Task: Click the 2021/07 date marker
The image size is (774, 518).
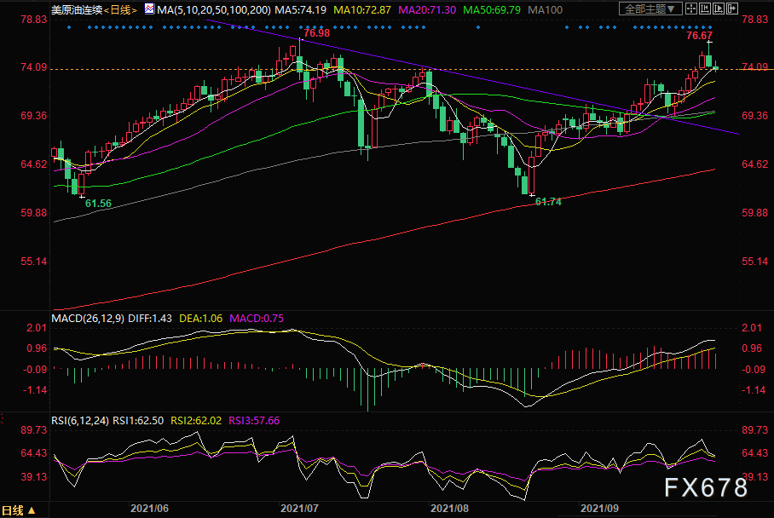Action: coord(299,509)
